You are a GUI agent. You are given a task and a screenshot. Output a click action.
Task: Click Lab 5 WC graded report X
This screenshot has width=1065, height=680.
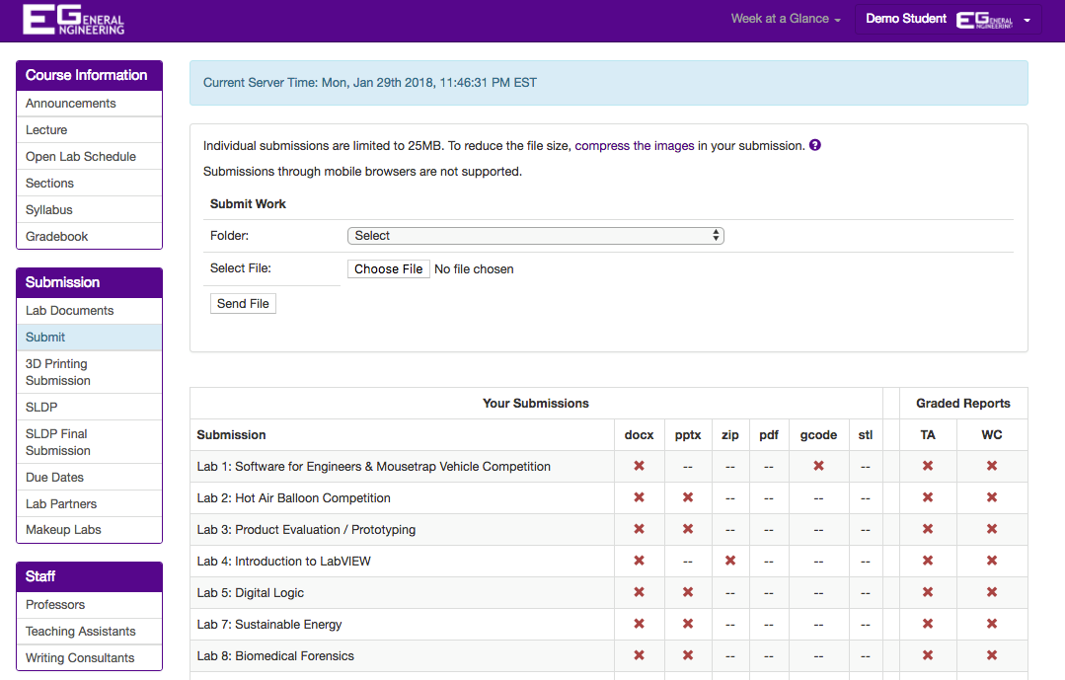[x=992, y=592]
